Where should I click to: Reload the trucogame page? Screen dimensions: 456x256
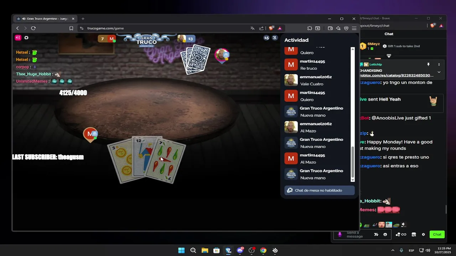click(33, 28)
